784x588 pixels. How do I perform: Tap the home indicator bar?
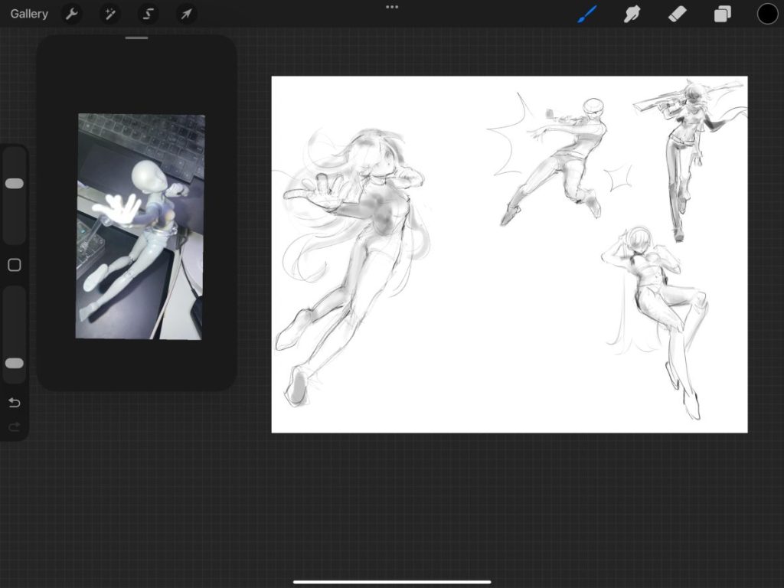(x=392, y=582)
